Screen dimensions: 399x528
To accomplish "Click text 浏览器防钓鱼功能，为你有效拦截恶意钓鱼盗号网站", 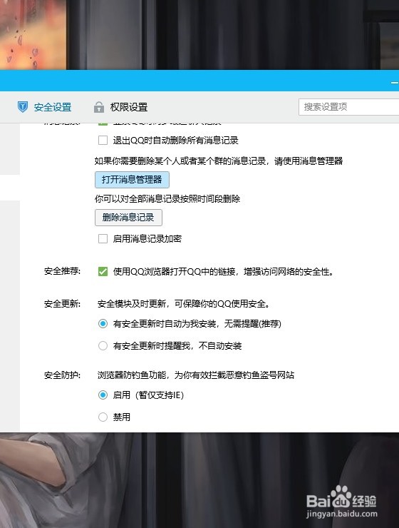I will (196, 375).
